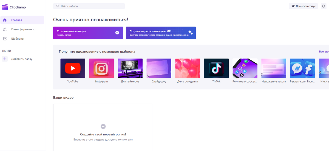Go to Главная in the sidebar
Screen dimensions: 329x151
click(22, 20)
